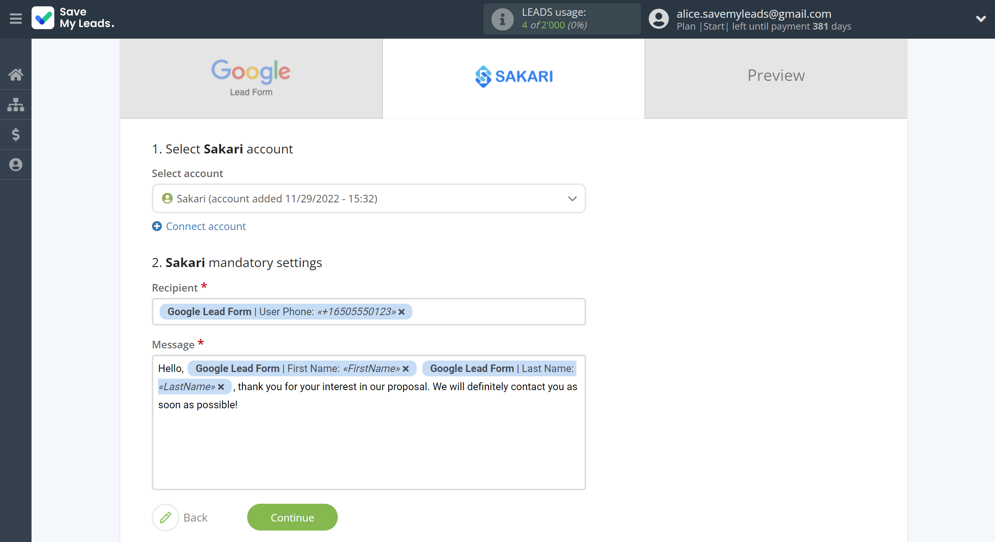Click the LEADS usage info icon
The width and height of the screenshot is (995, 542).
tap(502, 19)
